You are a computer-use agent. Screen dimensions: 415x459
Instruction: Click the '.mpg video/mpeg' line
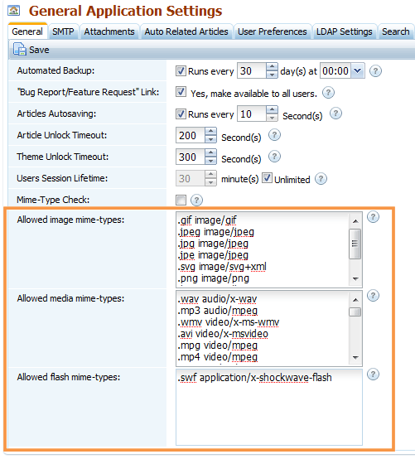218,345
